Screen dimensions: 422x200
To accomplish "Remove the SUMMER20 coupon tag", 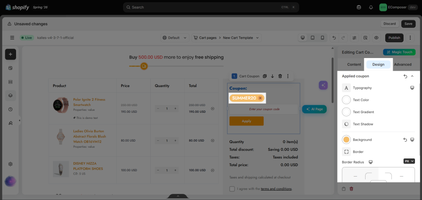I will pyautogui.click(x=260, y=98).
